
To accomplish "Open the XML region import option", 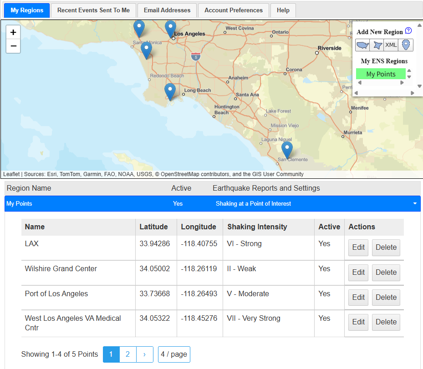I will (391, 45).
